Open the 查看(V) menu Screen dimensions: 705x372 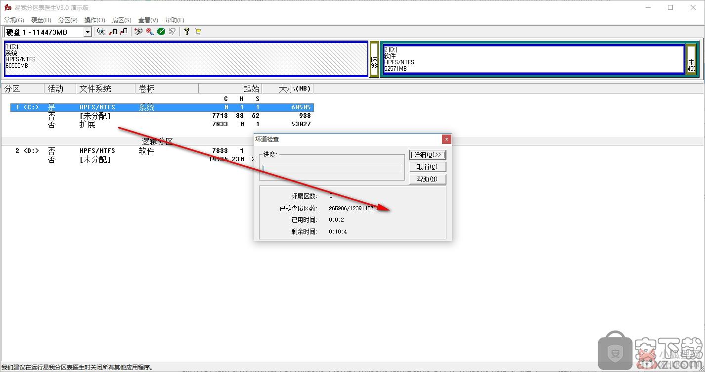click(x=148, y=20)
